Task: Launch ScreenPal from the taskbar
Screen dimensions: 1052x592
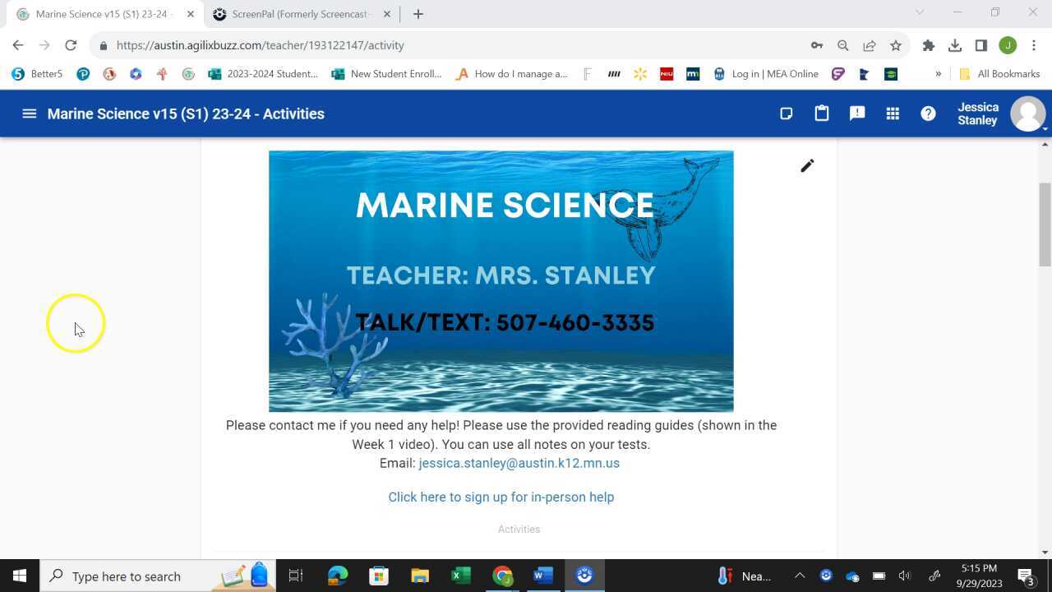Action: (x=584, y=576)
